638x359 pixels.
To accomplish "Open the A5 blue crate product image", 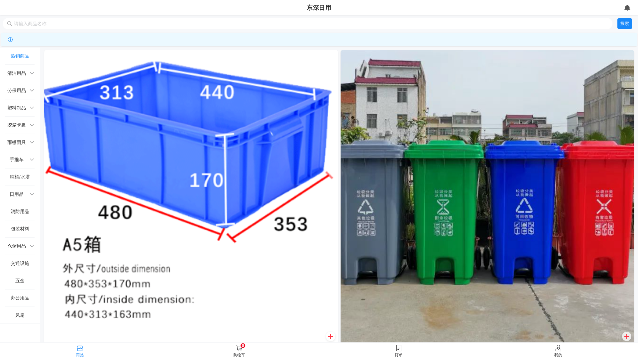I will [x=191, y=196].
